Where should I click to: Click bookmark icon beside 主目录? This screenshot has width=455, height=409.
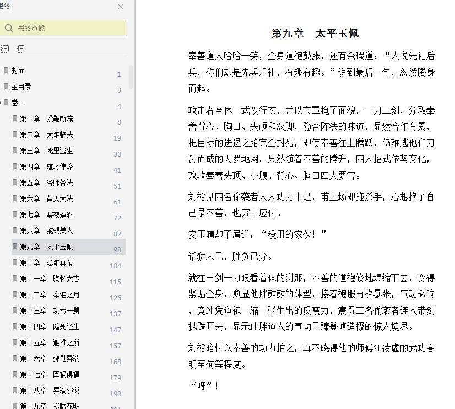[x=6, y=87]
